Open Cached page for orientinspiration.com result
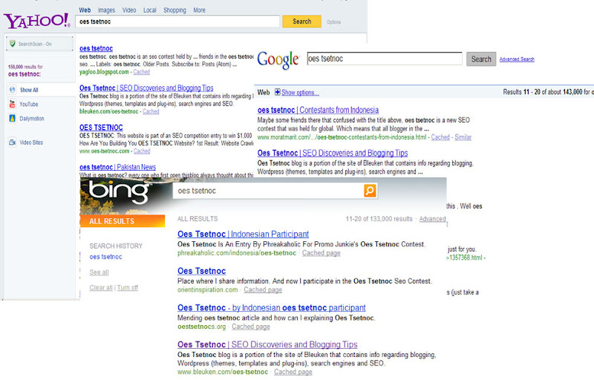 [x=263, y=289]
